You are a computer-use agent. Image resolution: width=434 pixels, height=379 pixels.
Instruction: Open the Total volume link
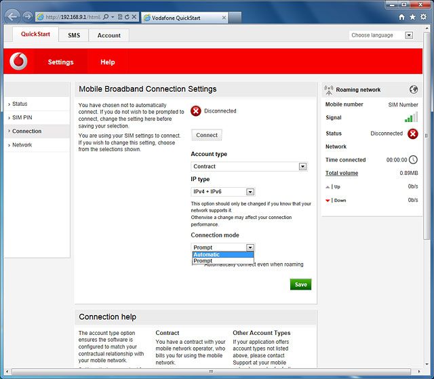[342, 173]
